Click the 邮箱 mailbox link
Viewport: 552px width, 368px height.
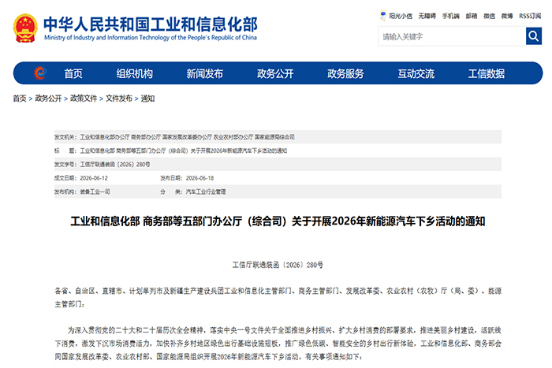(x=472, y=17)
